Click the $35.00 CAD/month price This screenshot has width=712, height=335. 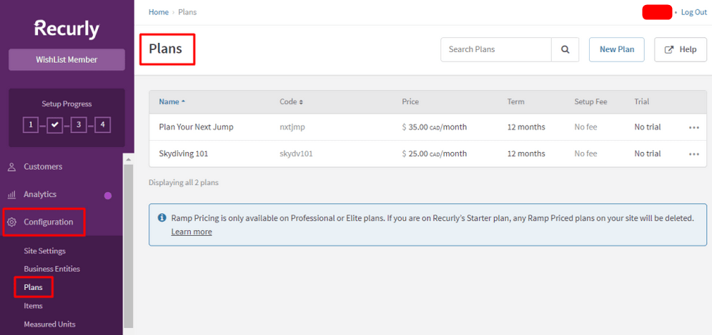(434, 127)
